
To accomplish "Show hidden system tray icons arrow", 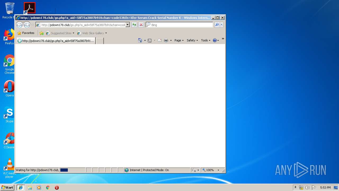I will pos(296,188).
